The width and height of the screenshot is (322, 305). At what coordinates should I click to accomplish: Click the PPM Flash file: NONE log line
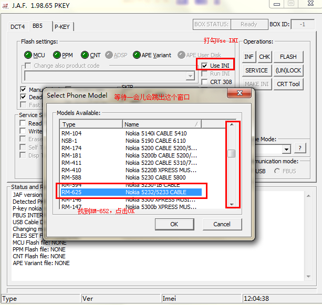(39, 249)
